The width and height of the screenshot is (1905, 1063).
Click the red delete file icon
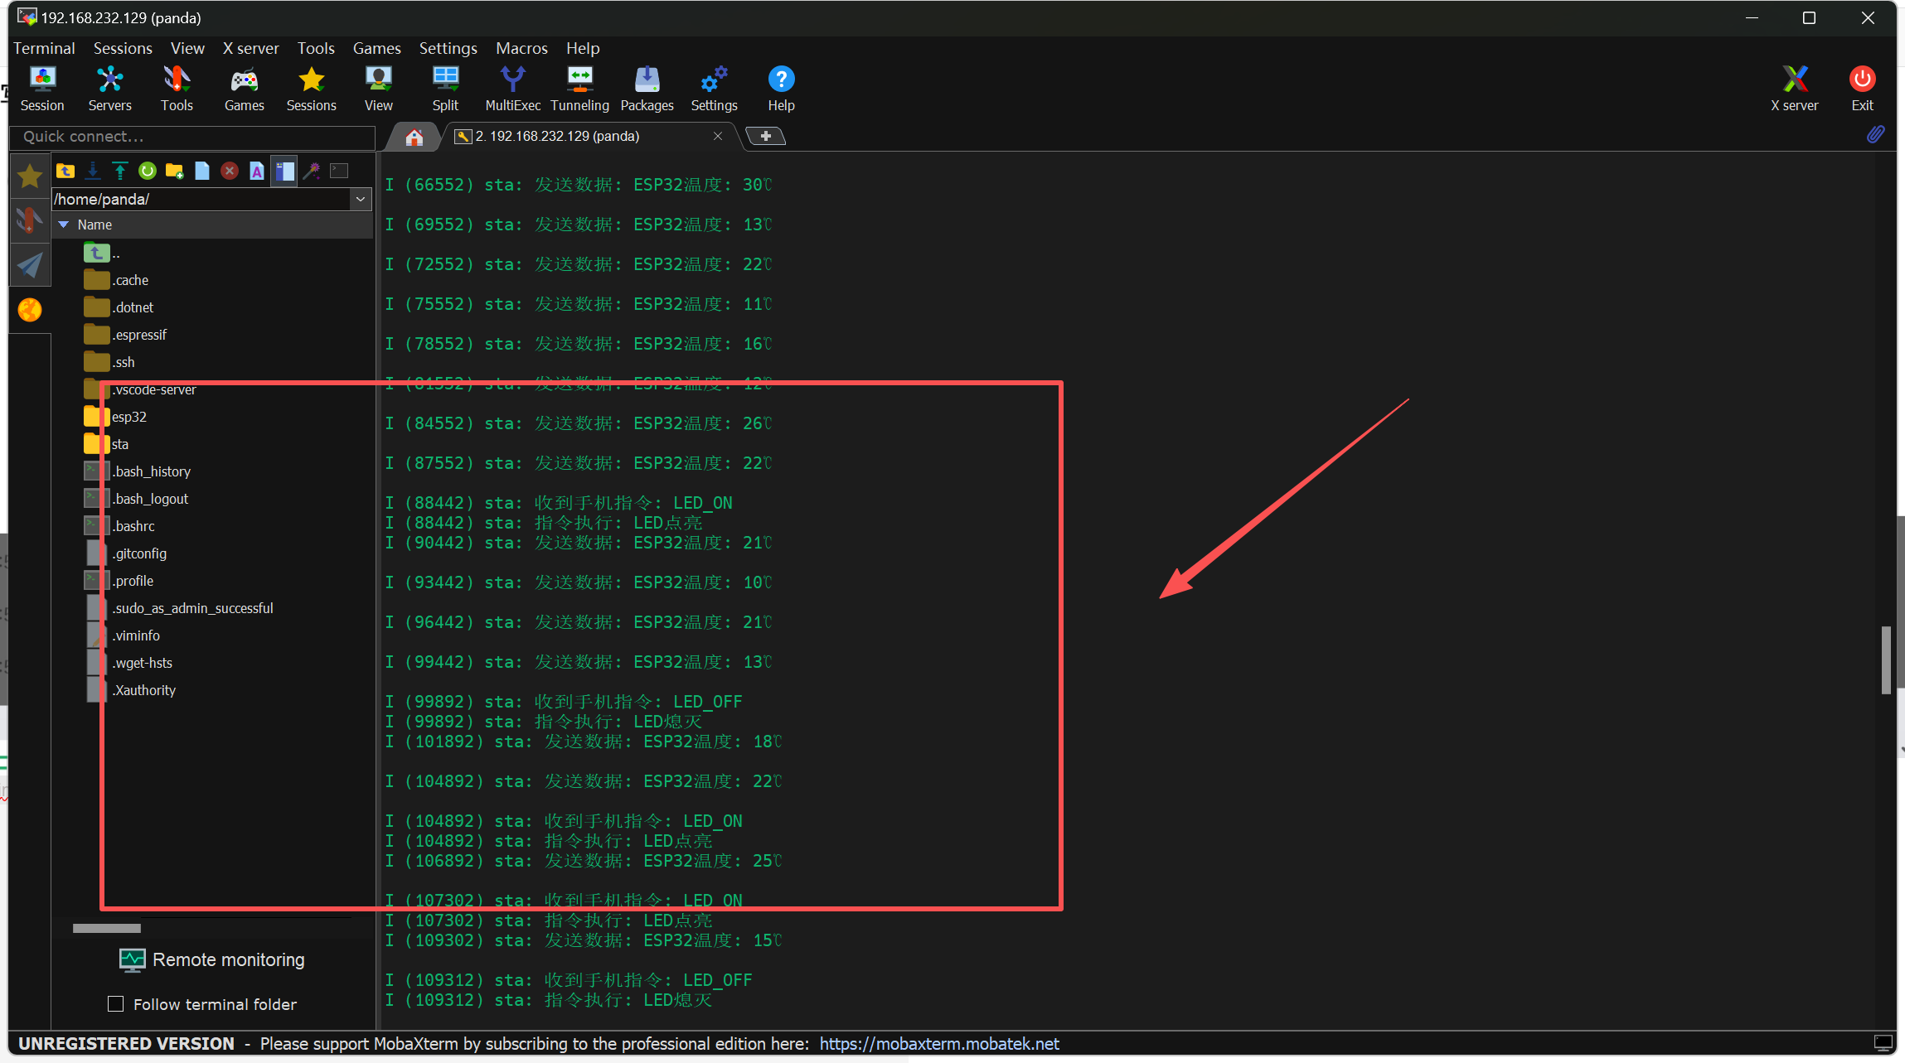tap(230, 171)
